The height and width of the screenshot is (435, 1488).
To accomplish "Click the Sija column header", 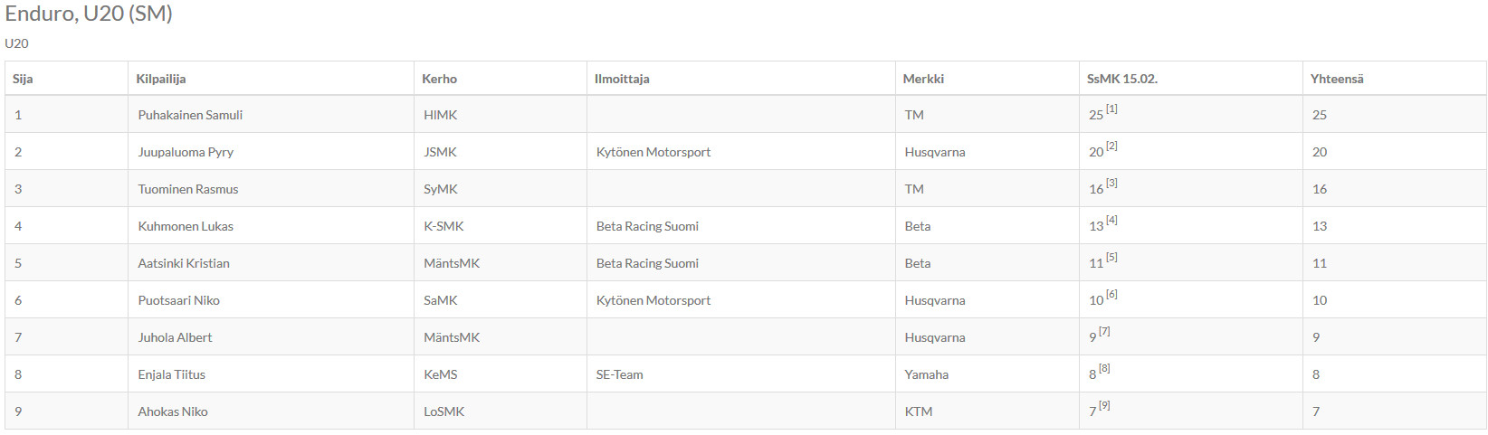I will pos(23,79).
